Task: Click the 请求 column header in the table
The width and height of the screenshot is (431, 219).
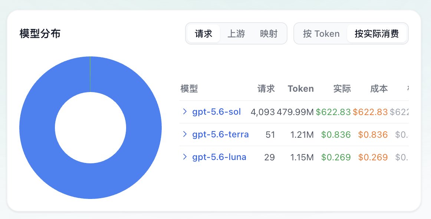Action: pyautogui.click(x=266, y=89)
